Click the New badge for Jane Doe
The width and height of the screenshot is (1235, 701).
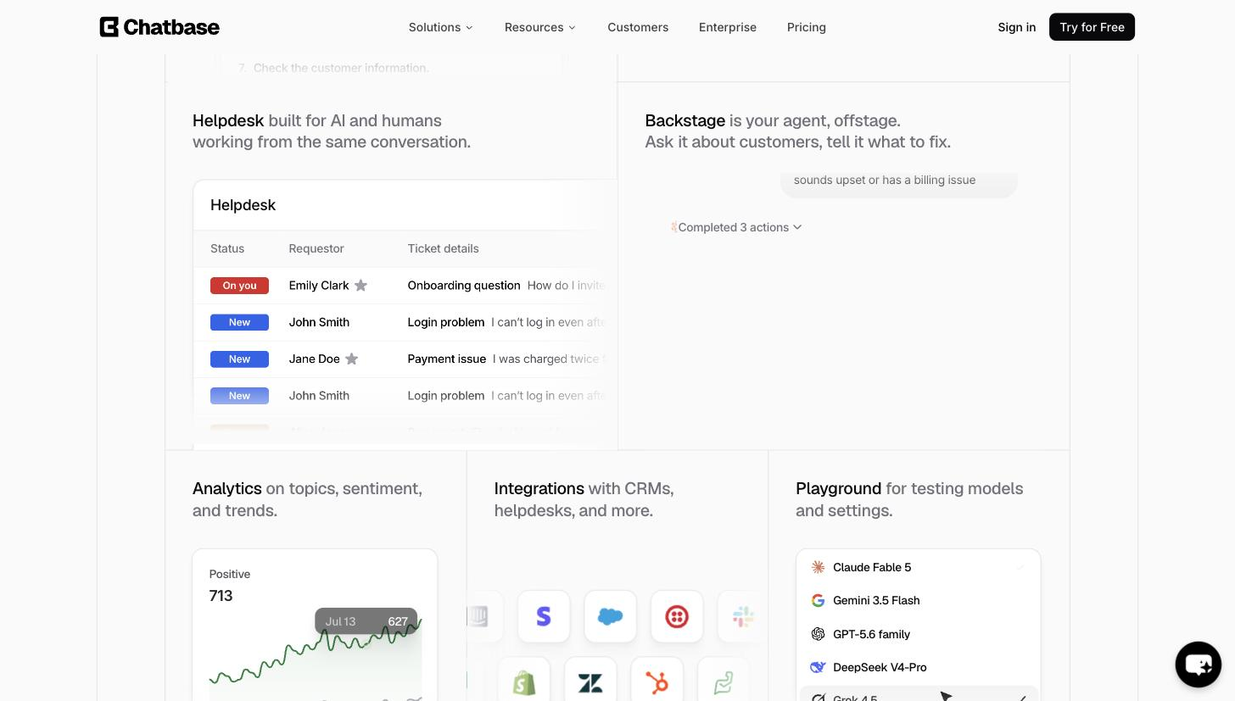(x=239, y=359)
